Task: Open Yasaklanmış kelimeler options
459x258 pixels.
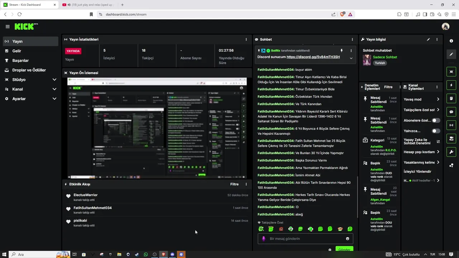Action: pos(422,162)
